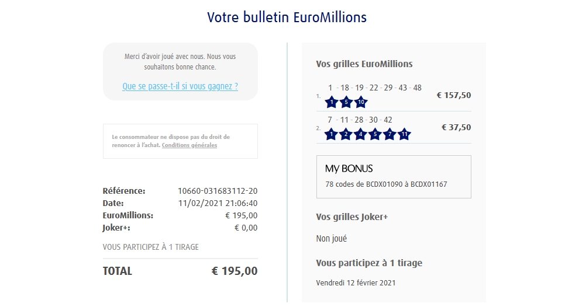This screenshot has height=307, width=572.
Task: Click the MY BONUS codes box
Action: coord(394,177)
